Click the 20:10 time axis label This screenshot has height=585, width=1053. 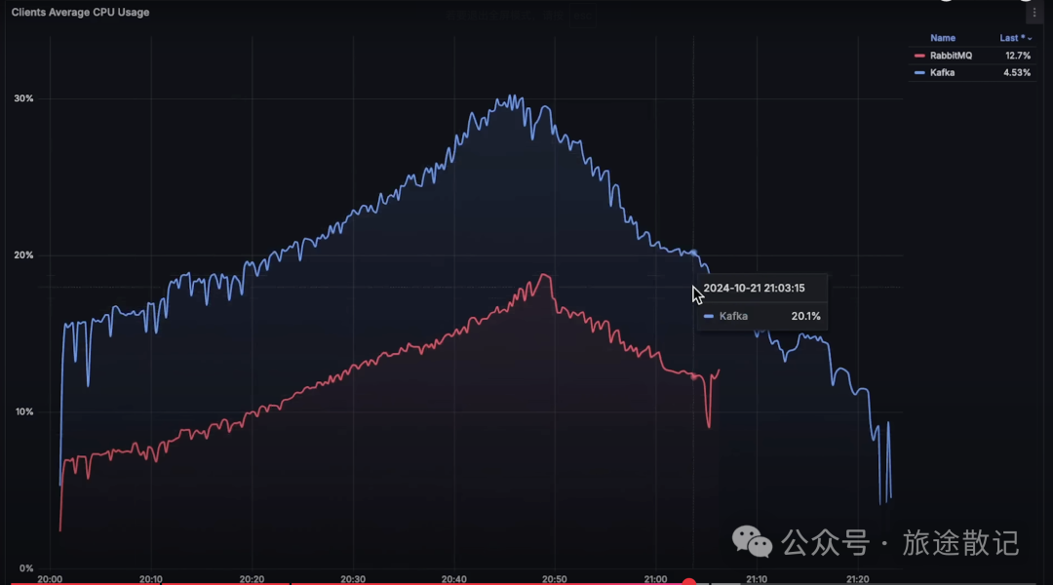[x=150, y=579]
